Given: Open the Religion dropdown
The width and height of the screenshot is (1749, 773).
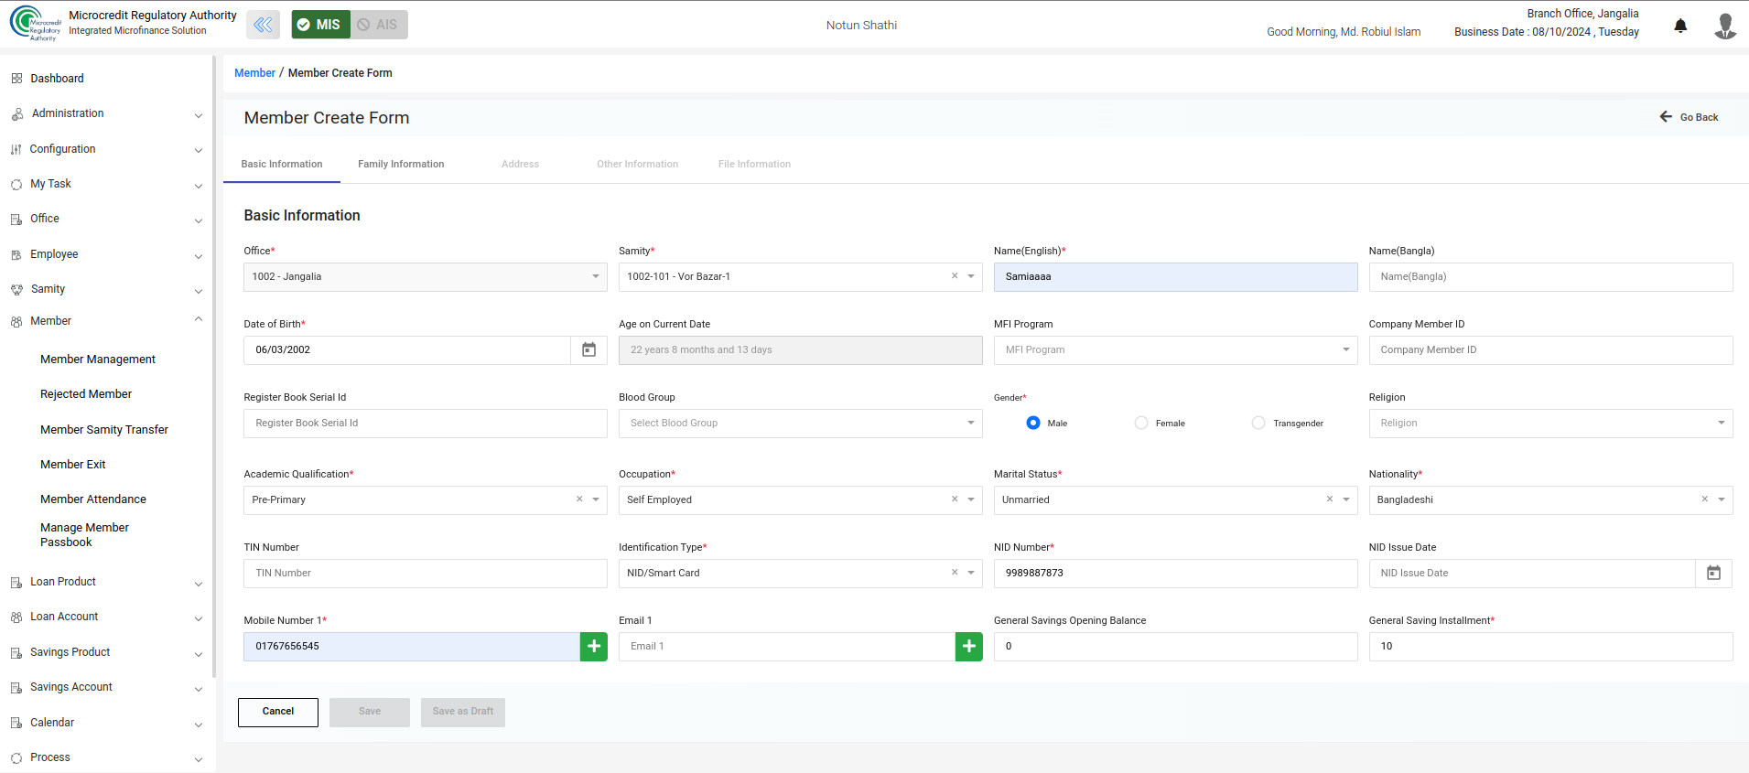Looking at the screenshot, I should (x=1550, y=424).
